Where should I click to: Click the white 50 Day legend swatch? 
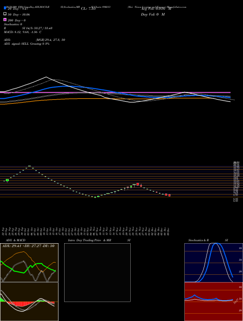click(5, 14)
